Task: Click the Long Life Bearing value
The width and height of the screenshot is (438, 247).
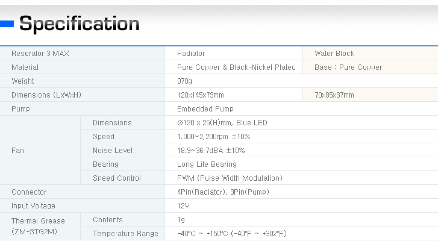Action: [207, 164]
